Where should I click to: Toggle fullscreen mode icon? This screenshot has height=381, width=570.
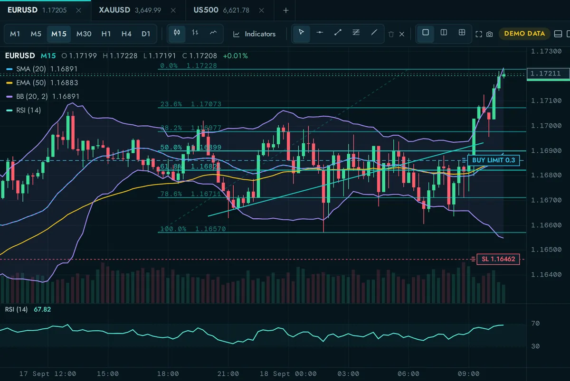point(478,34)
